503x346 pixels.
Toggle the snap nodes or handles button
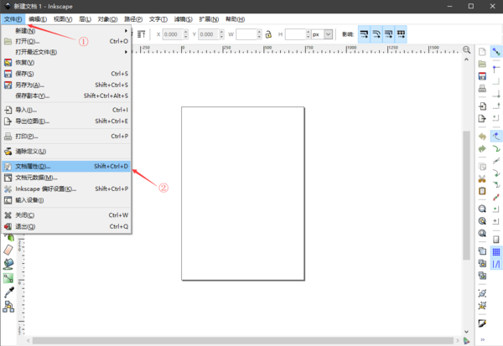point(496,137)
